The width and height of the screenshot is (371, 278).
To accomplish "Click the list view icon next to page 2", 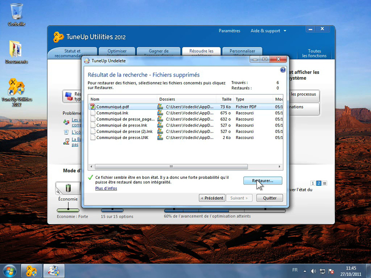I will point(325,183).
